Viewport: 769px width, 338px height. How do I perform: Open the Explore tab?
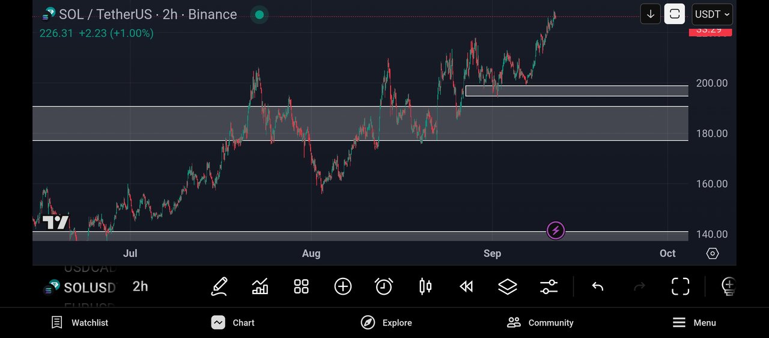(386, 323)
